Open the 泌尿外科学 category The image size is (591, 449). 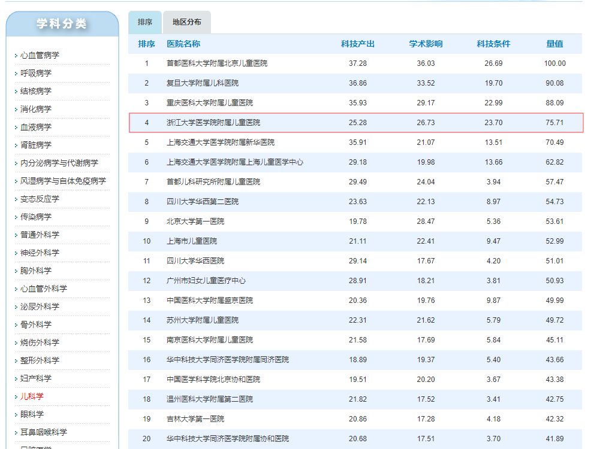pos(40,307)
